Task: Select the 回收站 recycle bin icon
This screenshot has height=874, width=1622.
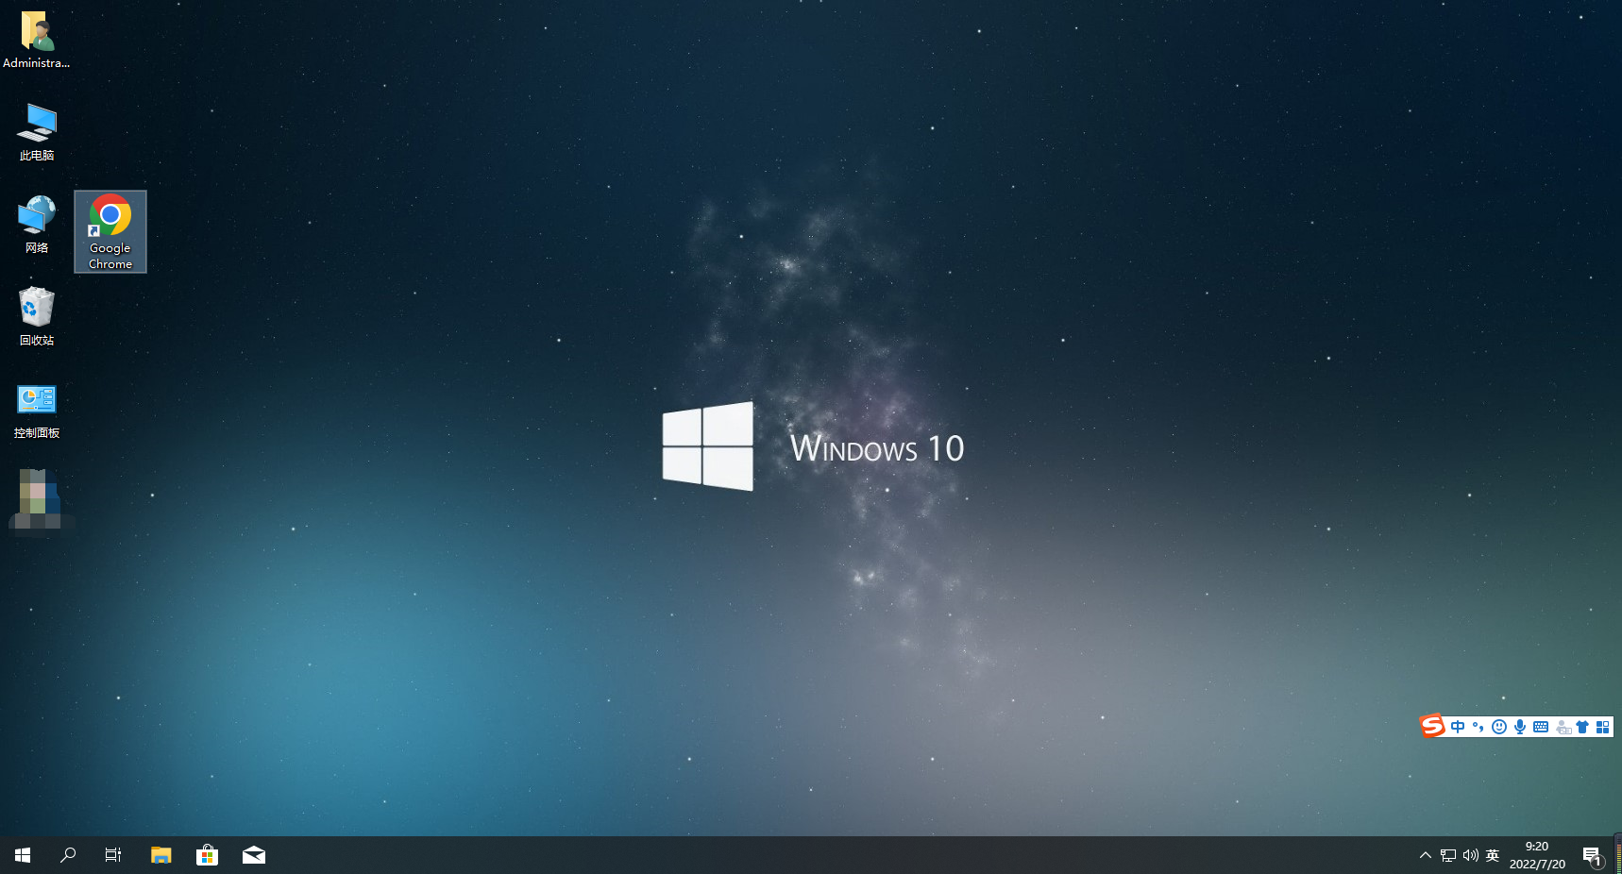Action: pyautogui.click(x=36, y=317)
